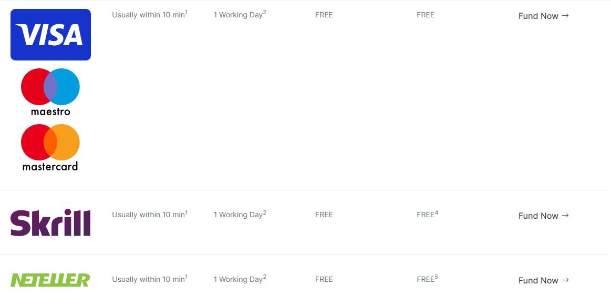Select the green Neteller logo

tap(50, 280)
